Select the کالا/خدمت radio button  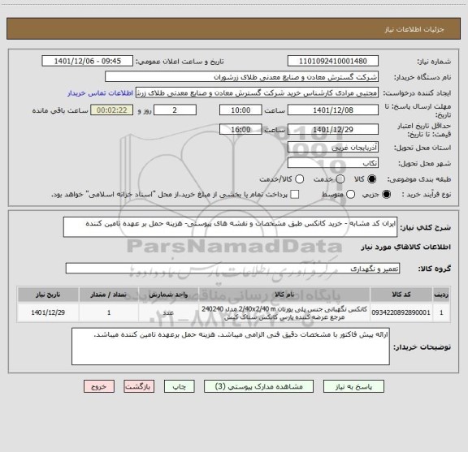coord(299,179)
